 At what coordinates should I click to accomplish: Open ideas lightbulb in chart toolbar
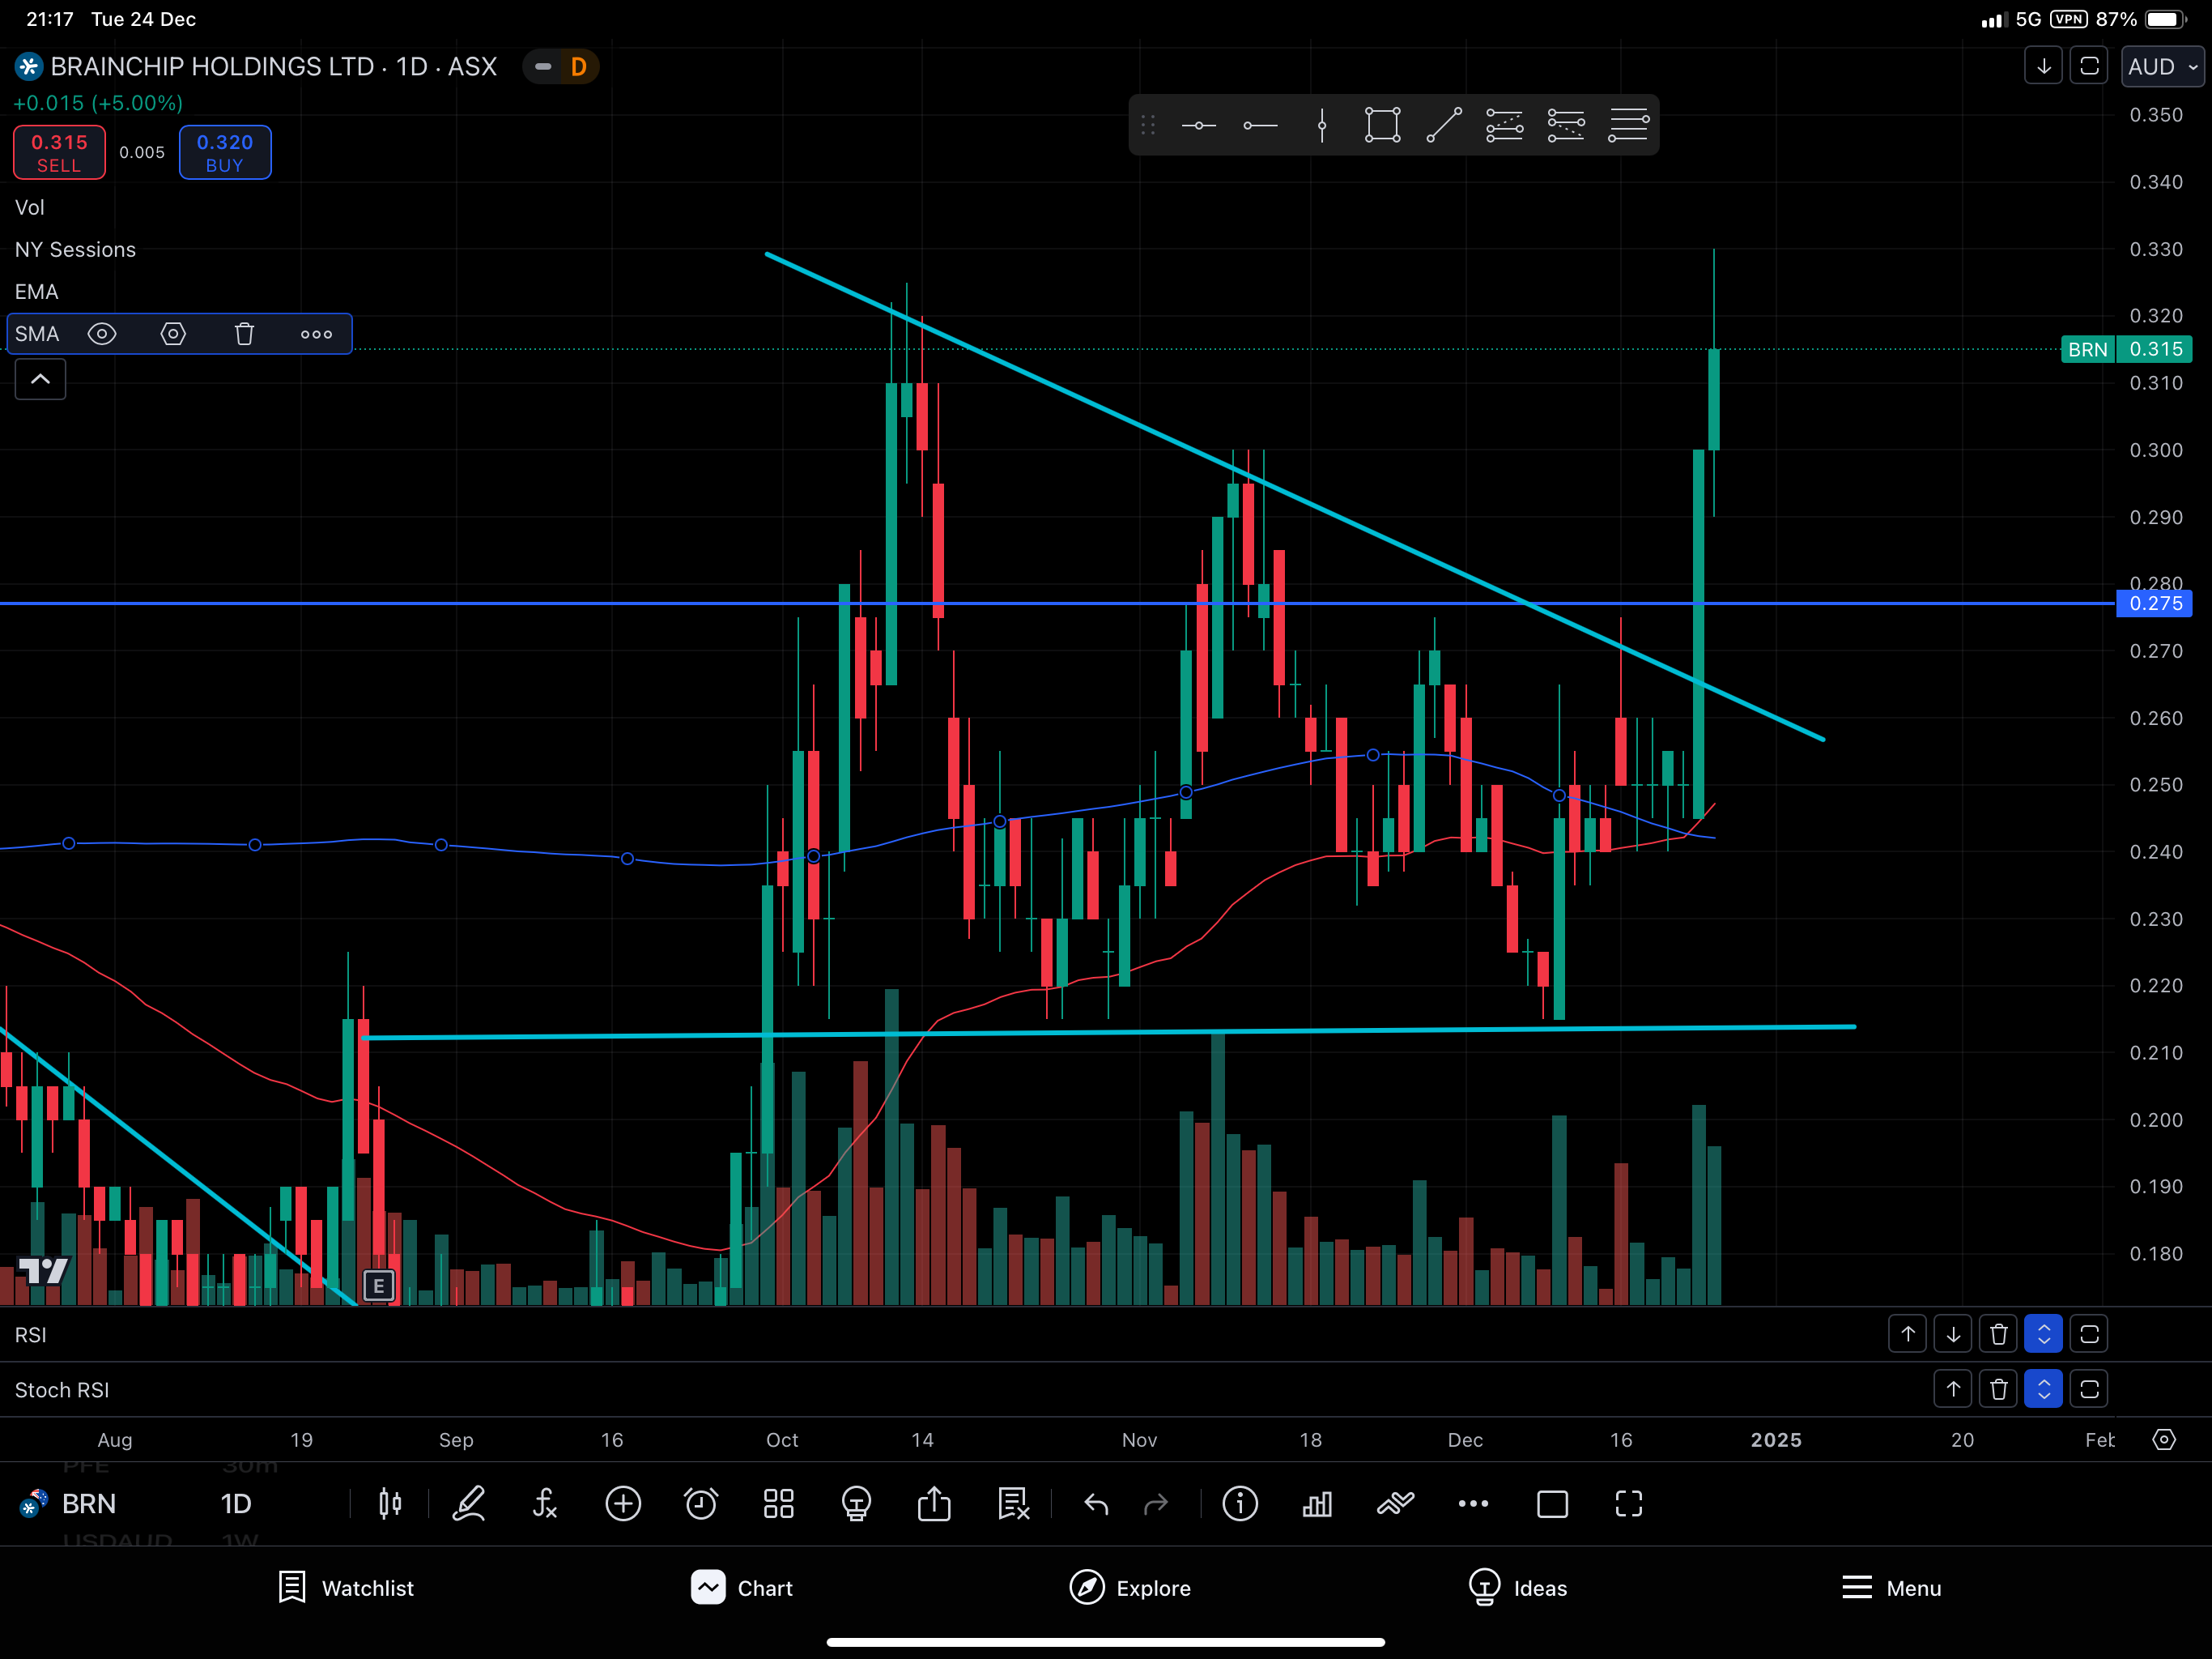tap(857, 1504)
